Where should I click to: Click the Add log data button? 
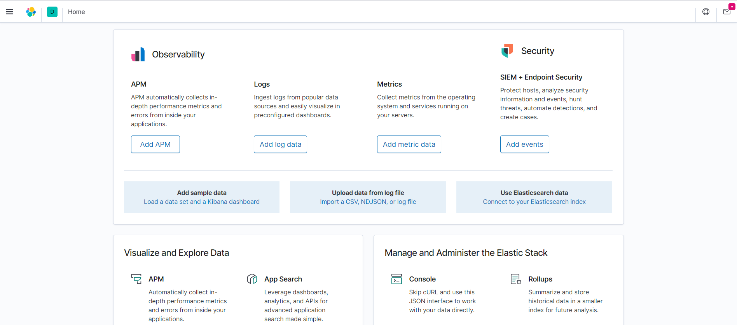280,144
